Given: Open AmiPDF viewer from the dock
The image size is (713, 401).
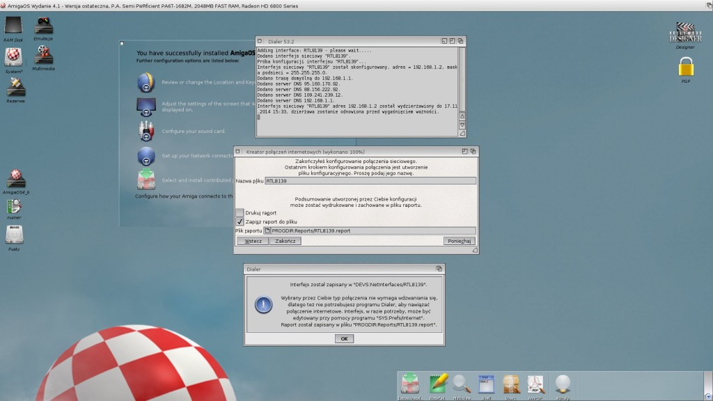Looking at the screenshot, I should tap(535, 384).
